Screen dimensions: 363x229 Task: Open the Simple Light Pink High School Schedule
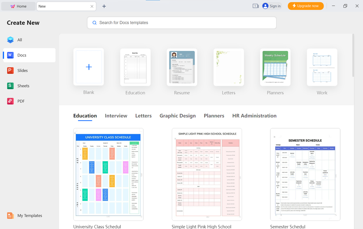[x=207, y=174]
